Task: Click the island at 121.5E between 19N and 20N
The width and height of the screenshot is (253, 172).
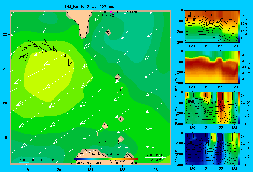Action: coord(105,126)
